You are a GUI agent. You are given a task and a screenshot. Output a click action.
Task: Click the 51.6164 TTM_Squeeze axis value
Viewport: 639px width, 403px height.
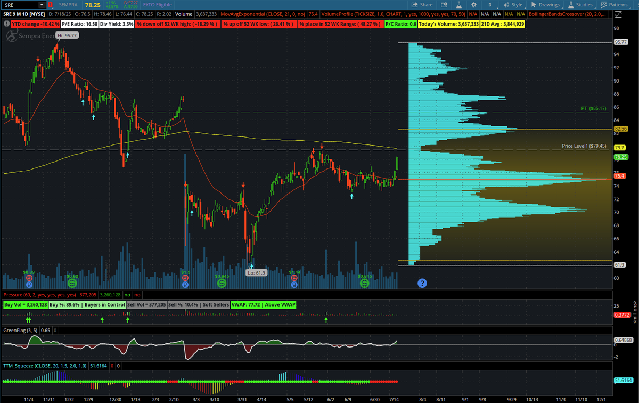(622, 381)
